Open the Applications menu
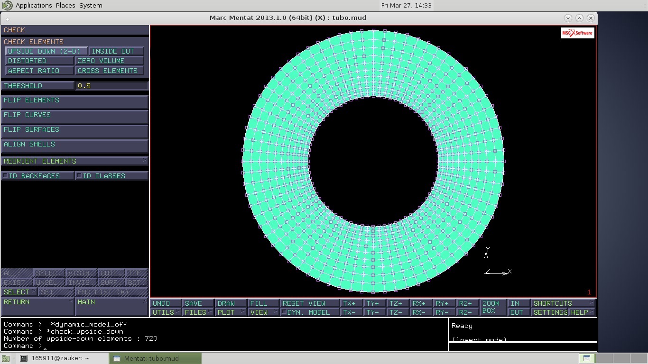Image resolution: width=648 pixels, height=364 pixels. tap(33, 5)
